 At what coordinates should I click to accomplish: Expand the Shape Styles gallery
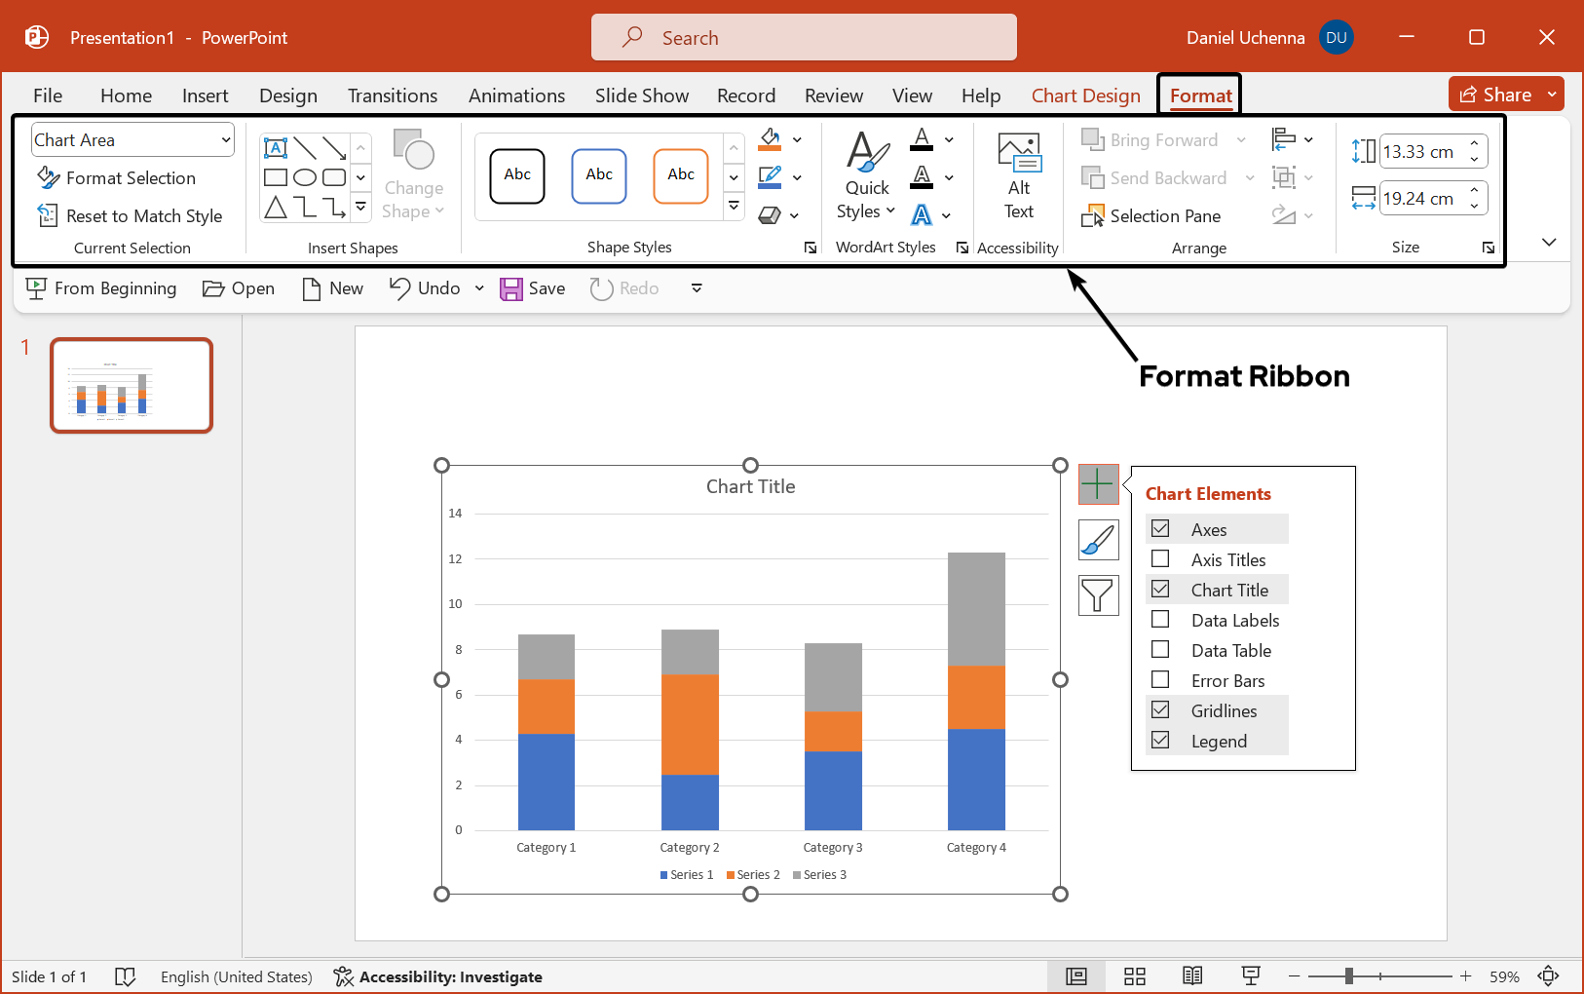point(733,206)
